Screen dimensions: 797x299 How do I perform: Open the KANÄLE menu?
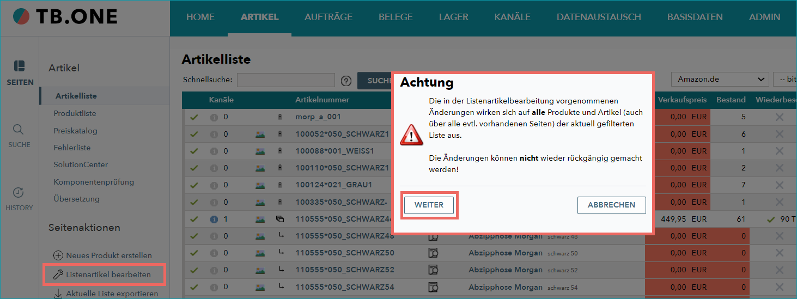tap(512, 17)
